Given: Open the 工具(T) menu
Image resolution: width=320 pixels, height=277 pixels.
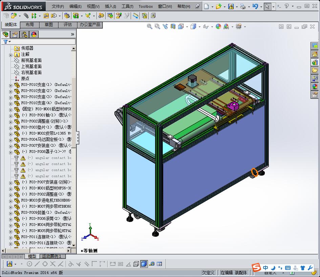Looking at the screenshot, I should [127, 6].
